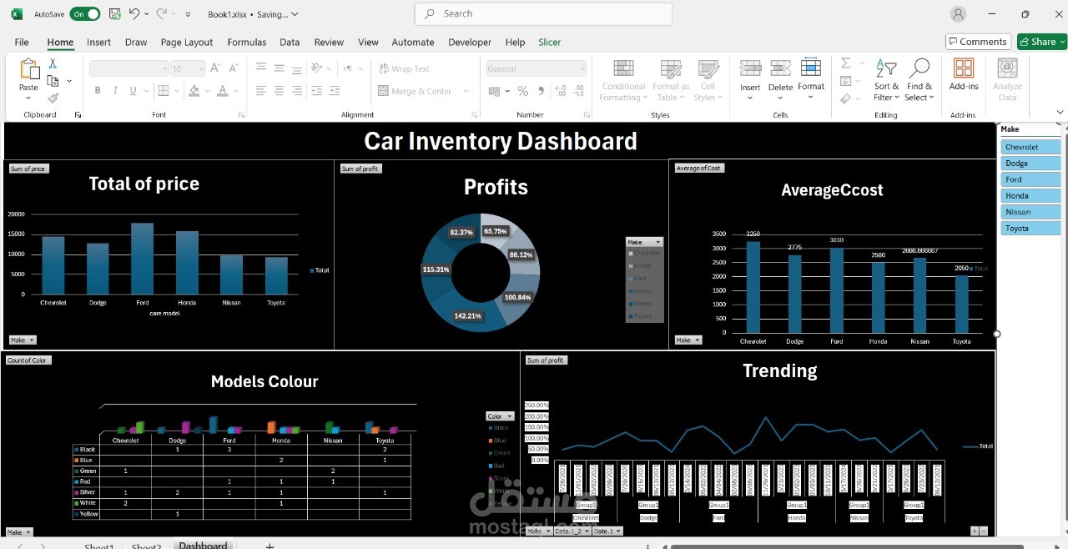Select Honda in the Make slicer

click(x=1030, y=196)
